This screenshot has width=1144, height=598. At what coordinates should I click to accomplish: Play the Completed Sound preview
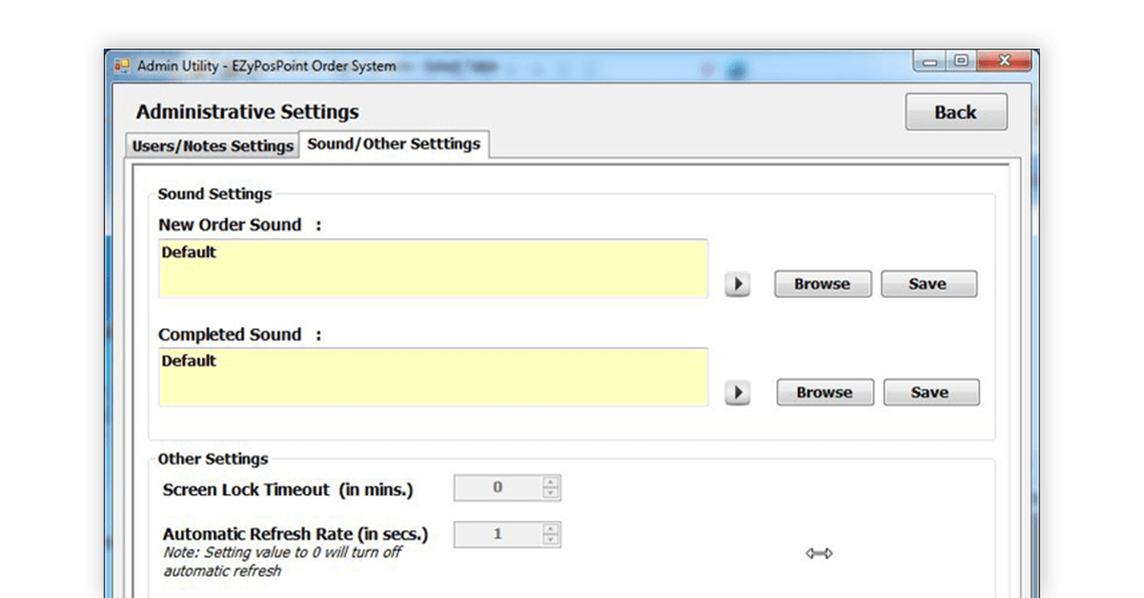click(737, 393)
